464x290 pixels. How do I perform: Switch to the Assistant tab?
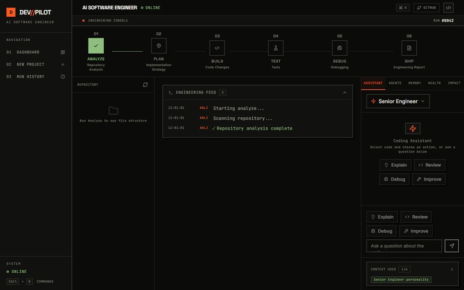[x=373, y=83]
